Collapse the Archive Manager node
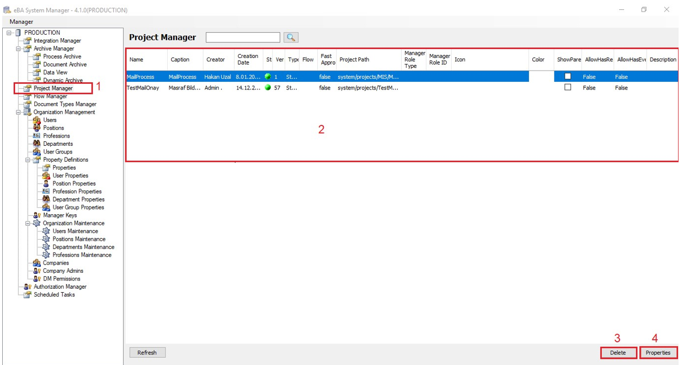Viewport: 683px width, 365px height. [19, 49]
